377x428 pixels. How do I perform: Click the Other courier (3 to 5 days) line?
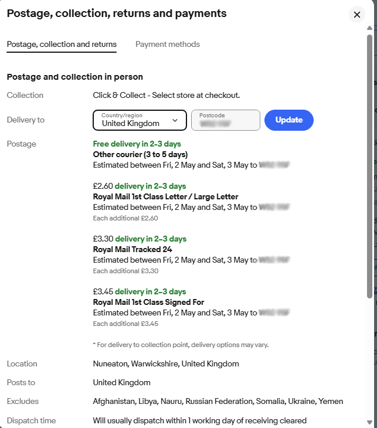(140, 155)
